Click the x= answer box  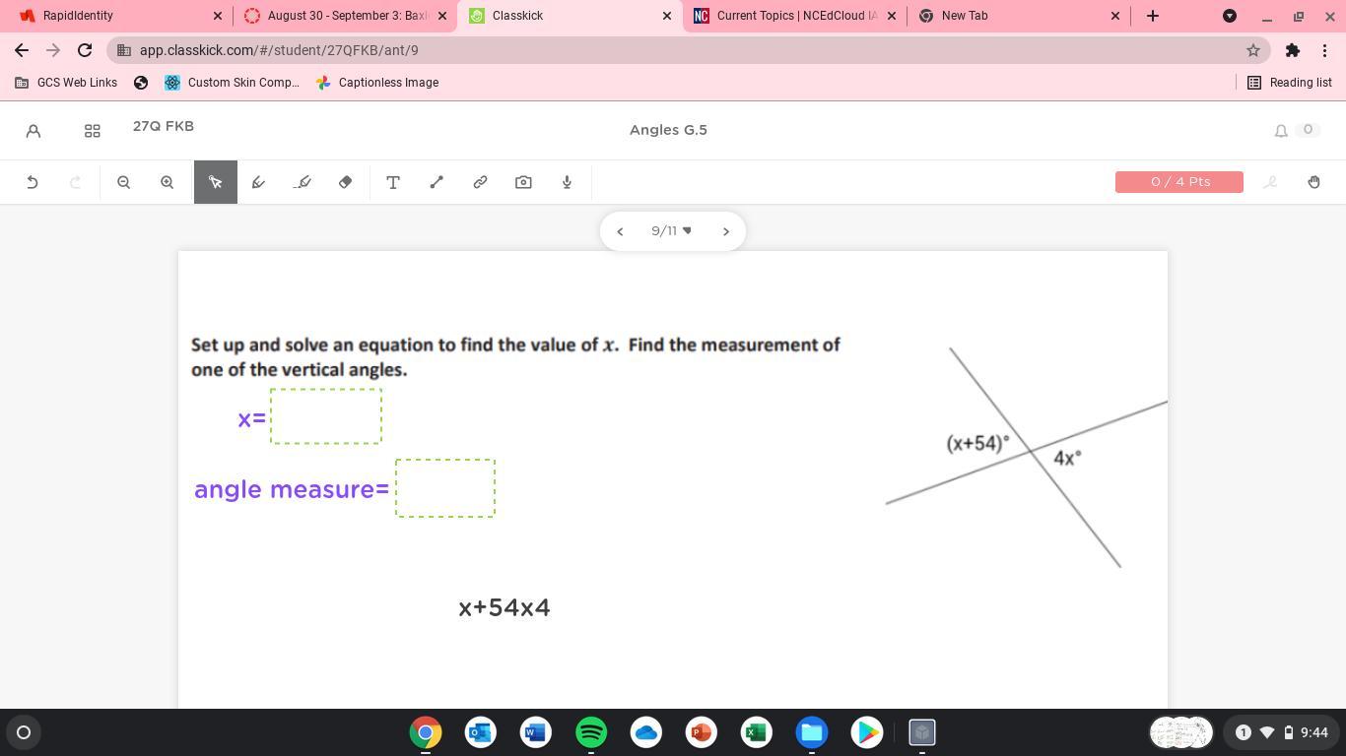pos(326,416)
